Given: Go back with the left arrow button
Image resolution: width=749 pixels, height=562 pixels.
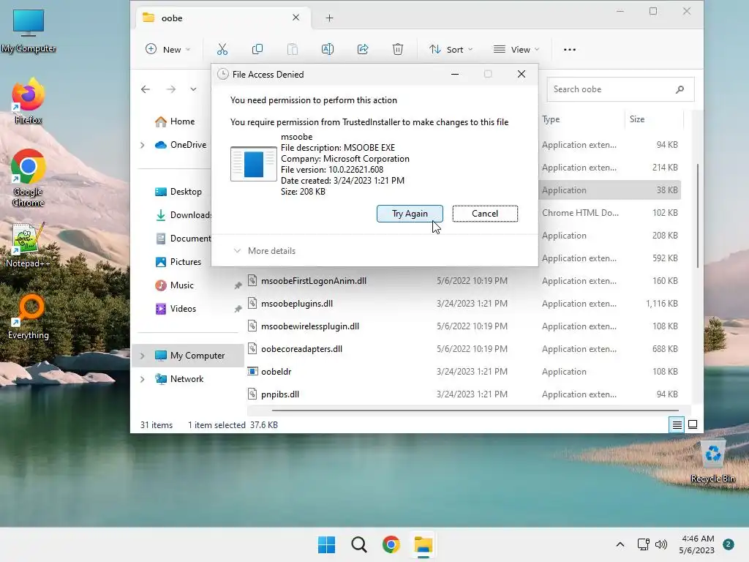Looking at the screenshot, I should pyautogui.click(x=146, y=89).
